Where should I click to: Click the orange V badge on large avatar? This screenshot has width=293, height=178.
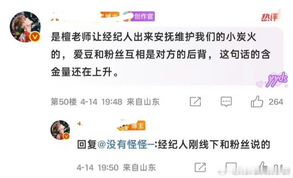click(x=35, y=37)
